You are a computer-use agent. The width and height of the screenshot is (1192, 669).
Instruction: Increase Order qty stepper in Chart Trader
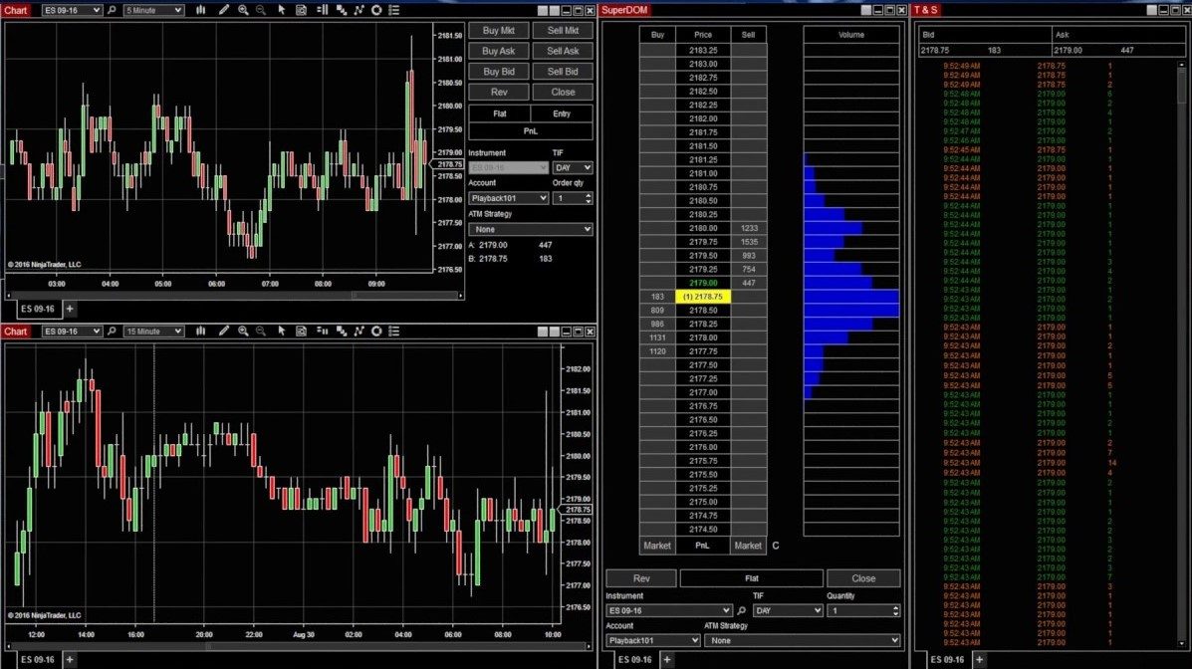tap(589, 194)
